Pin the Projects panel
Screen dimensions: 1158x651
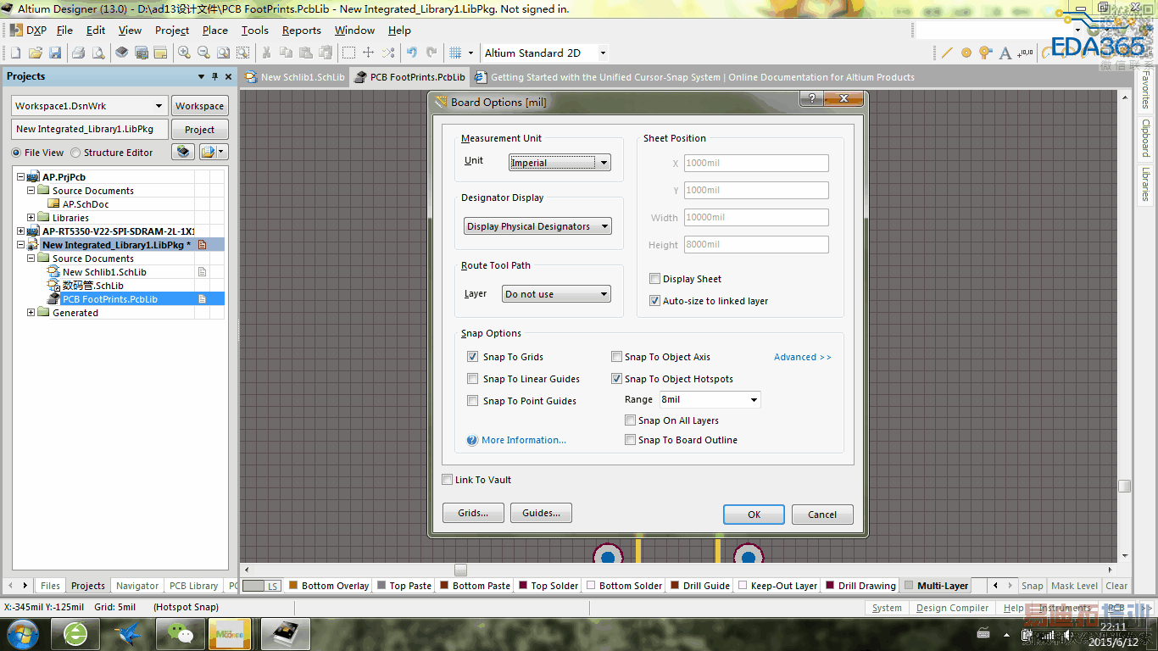point(214,76)
